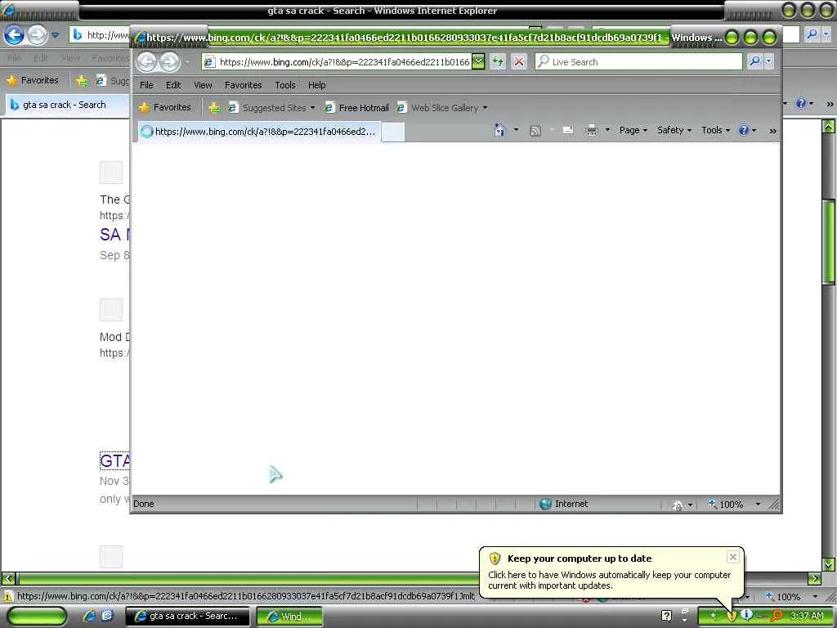This screenshot has width=837, height=628.
Task: Click the Internet zone globe in status bar
Action: pyautogui.click(x=545, y=504)
